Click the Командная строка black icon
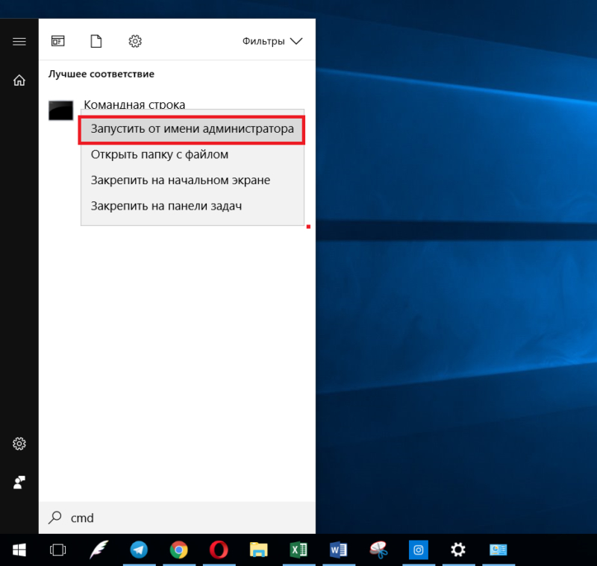Screen dimensions: 597x566 [61, 110]
